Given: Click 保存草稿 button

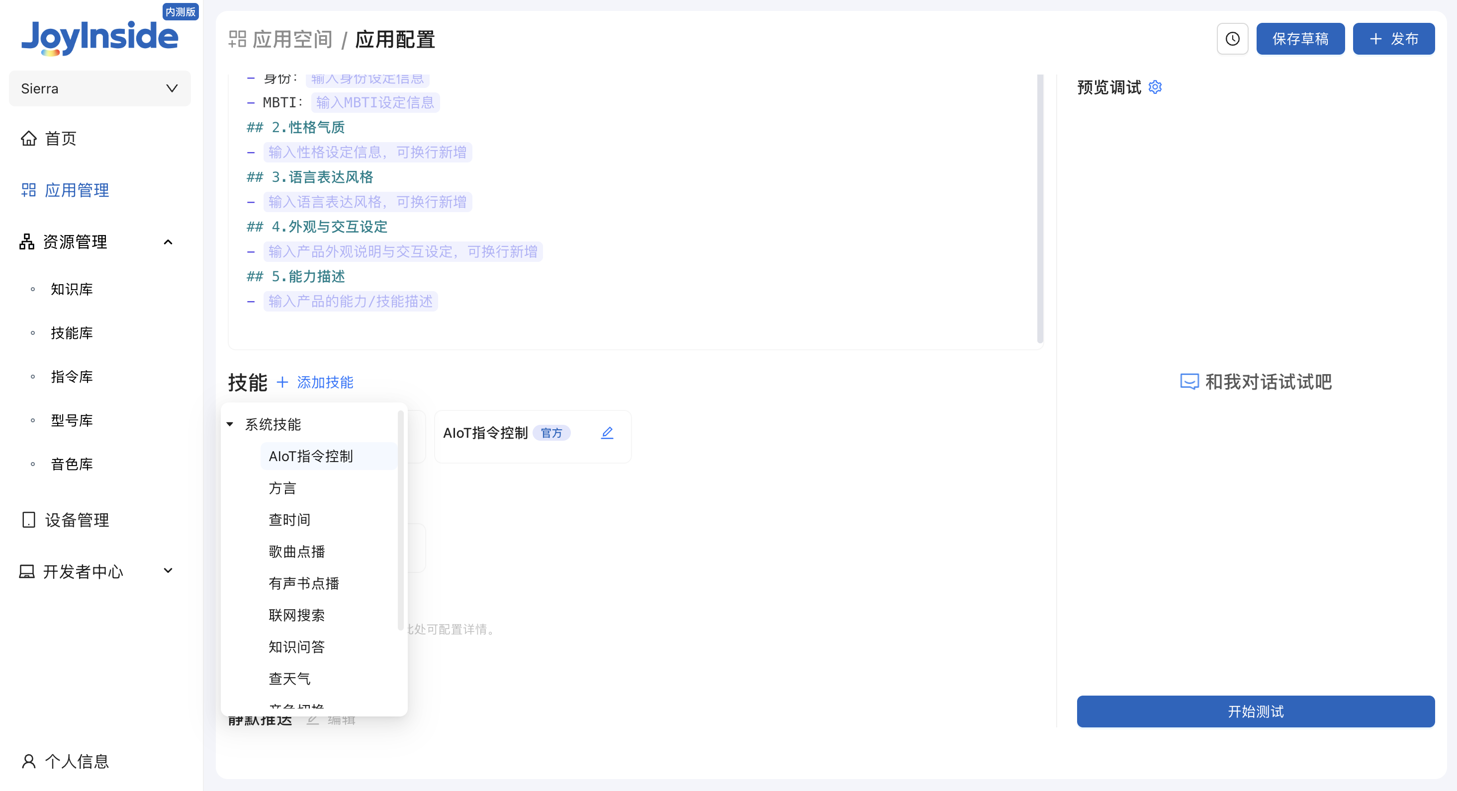Looking at the screenshot, I should click(1300, 39).
